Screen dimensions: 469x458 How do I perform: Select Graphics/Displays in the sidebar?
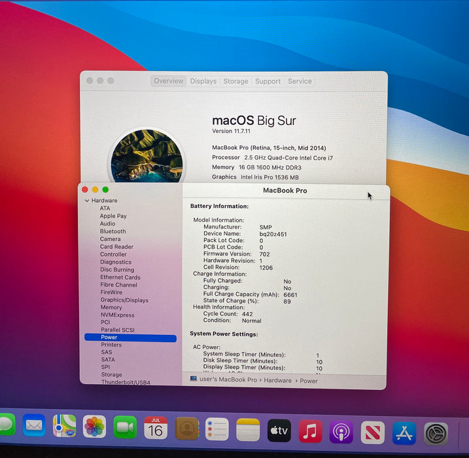click(124, 300)
